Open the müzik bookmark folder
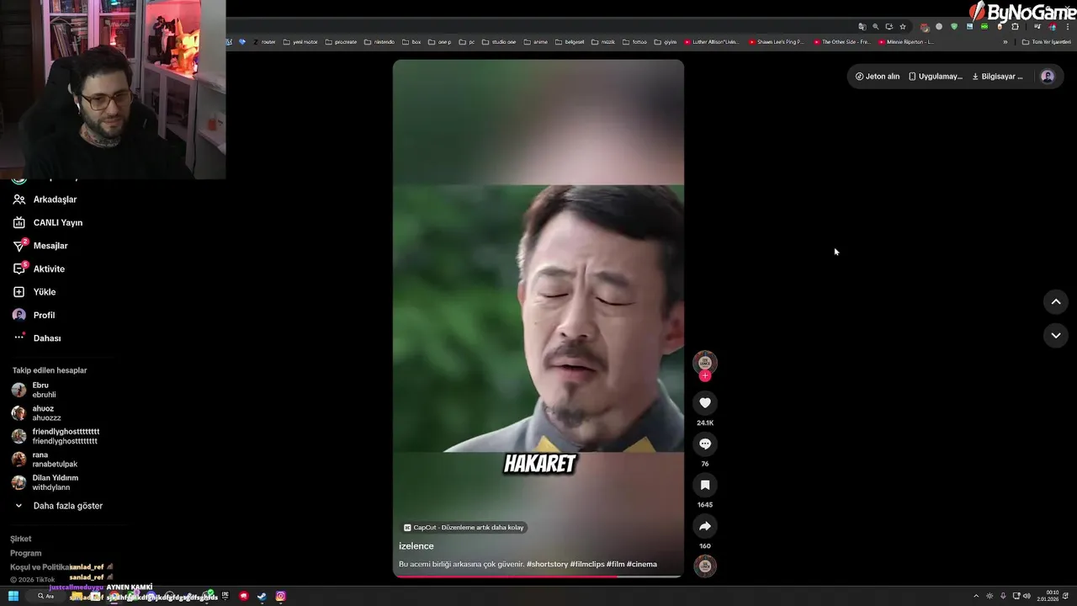 (x=602, y=41)
